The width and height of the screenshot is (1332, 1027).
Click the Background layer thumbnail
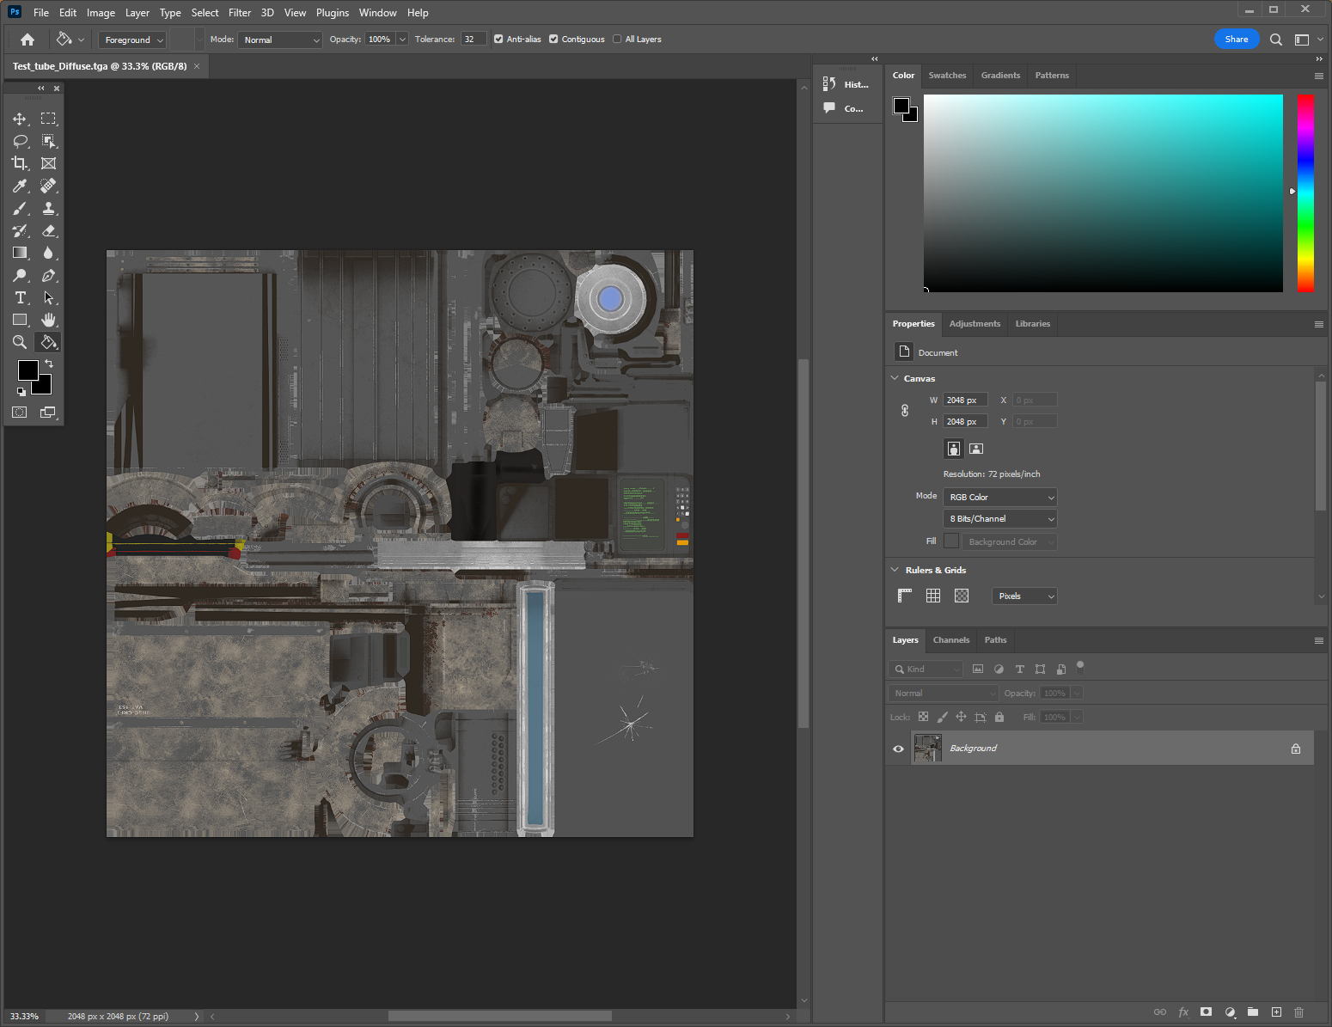coord(927,748)
